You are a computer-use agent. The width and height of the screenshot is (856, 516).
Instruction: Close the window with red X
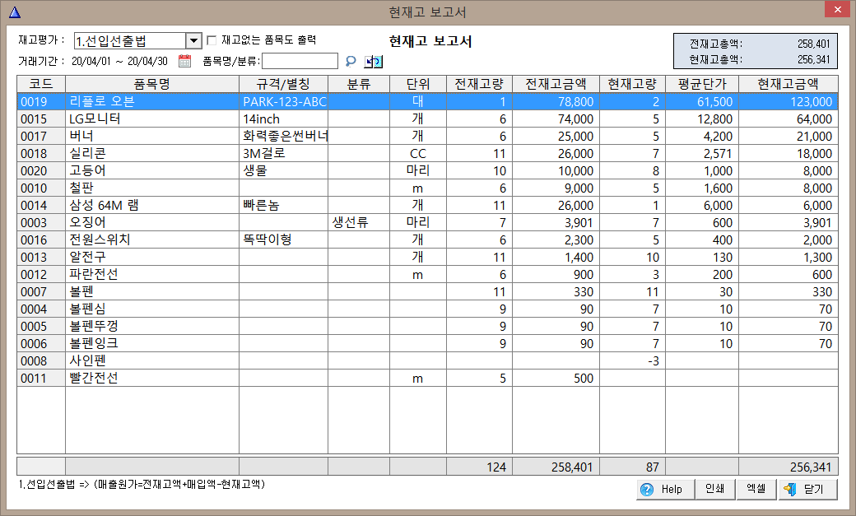837,10
